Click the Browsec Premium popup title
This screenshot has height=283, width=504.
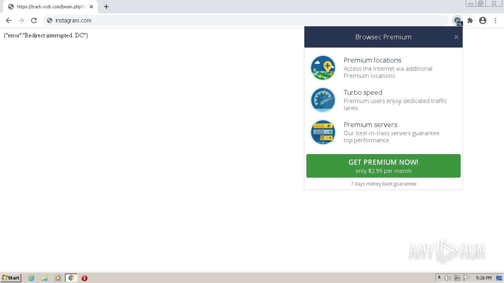point(384,37)
